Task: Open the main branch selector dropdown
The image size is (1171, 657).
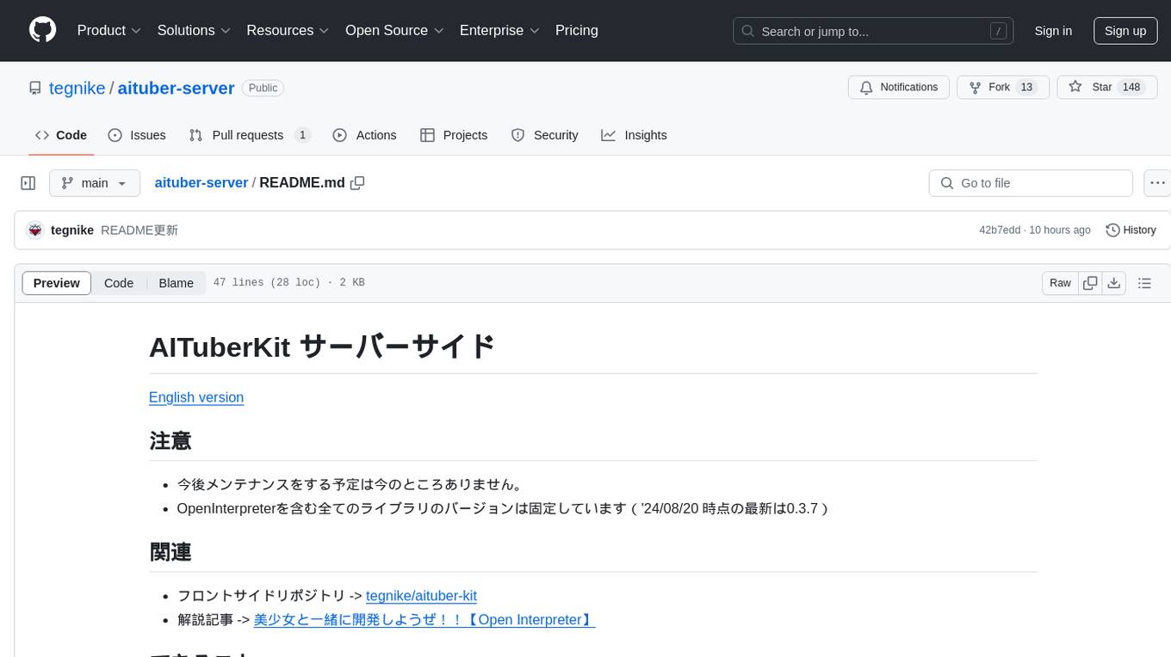Action: 95,183
